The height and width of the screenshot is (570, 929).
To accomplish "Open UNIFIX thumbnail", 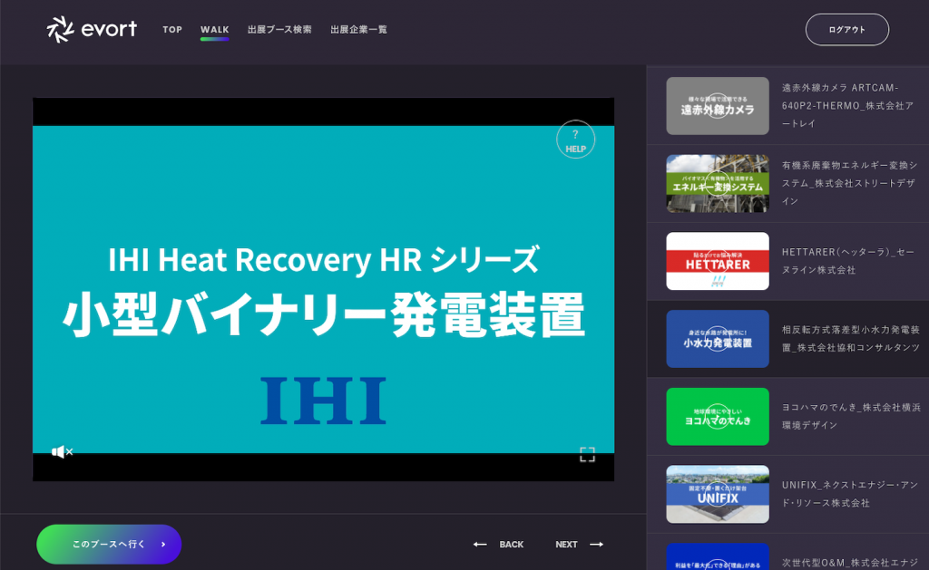I will tap(718, 494).
